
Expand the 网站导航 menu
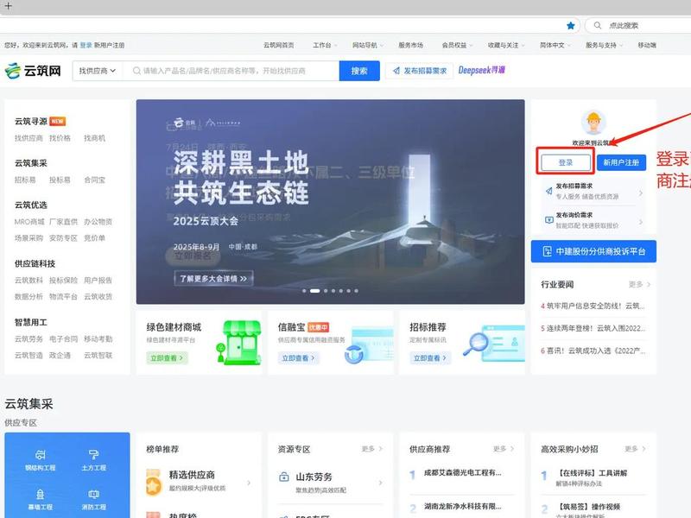click(368, 45)
